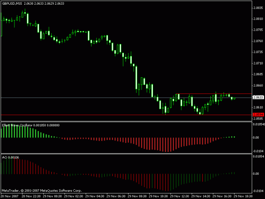
Task: Click the AO scale value 0.01054
Action: pos(258,157)
